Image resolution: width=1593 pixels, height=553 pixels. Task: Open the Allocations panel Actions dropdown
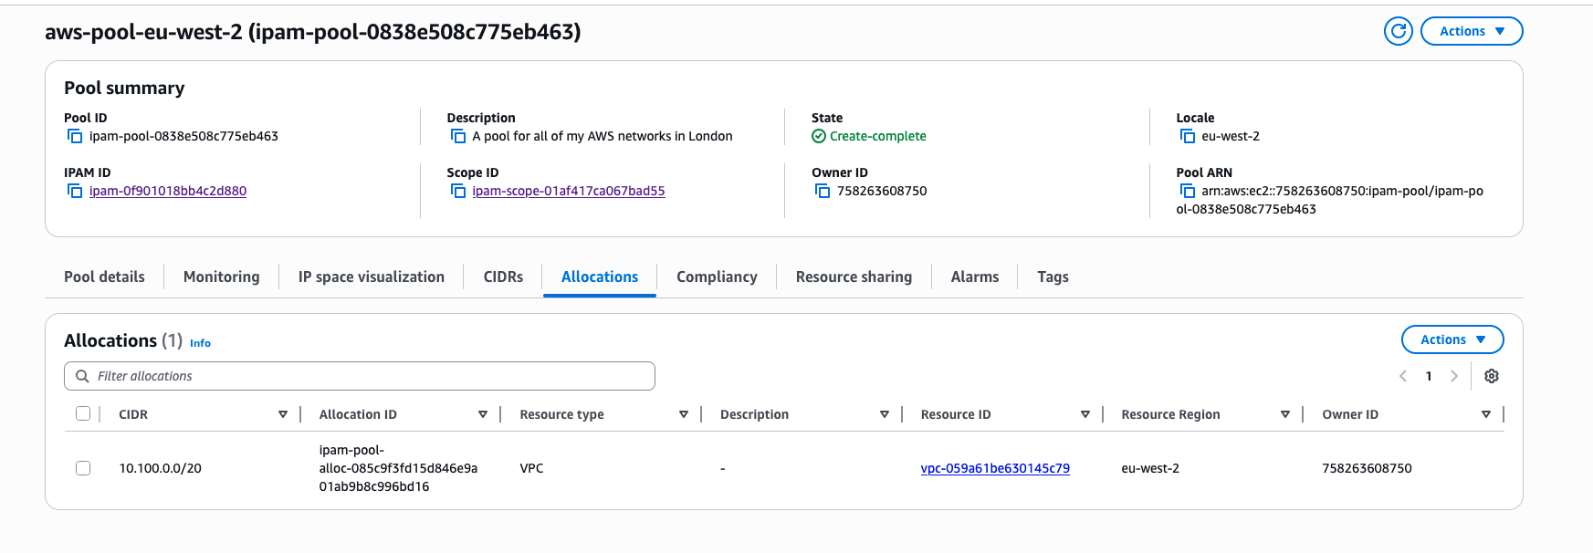point(1452,339)
